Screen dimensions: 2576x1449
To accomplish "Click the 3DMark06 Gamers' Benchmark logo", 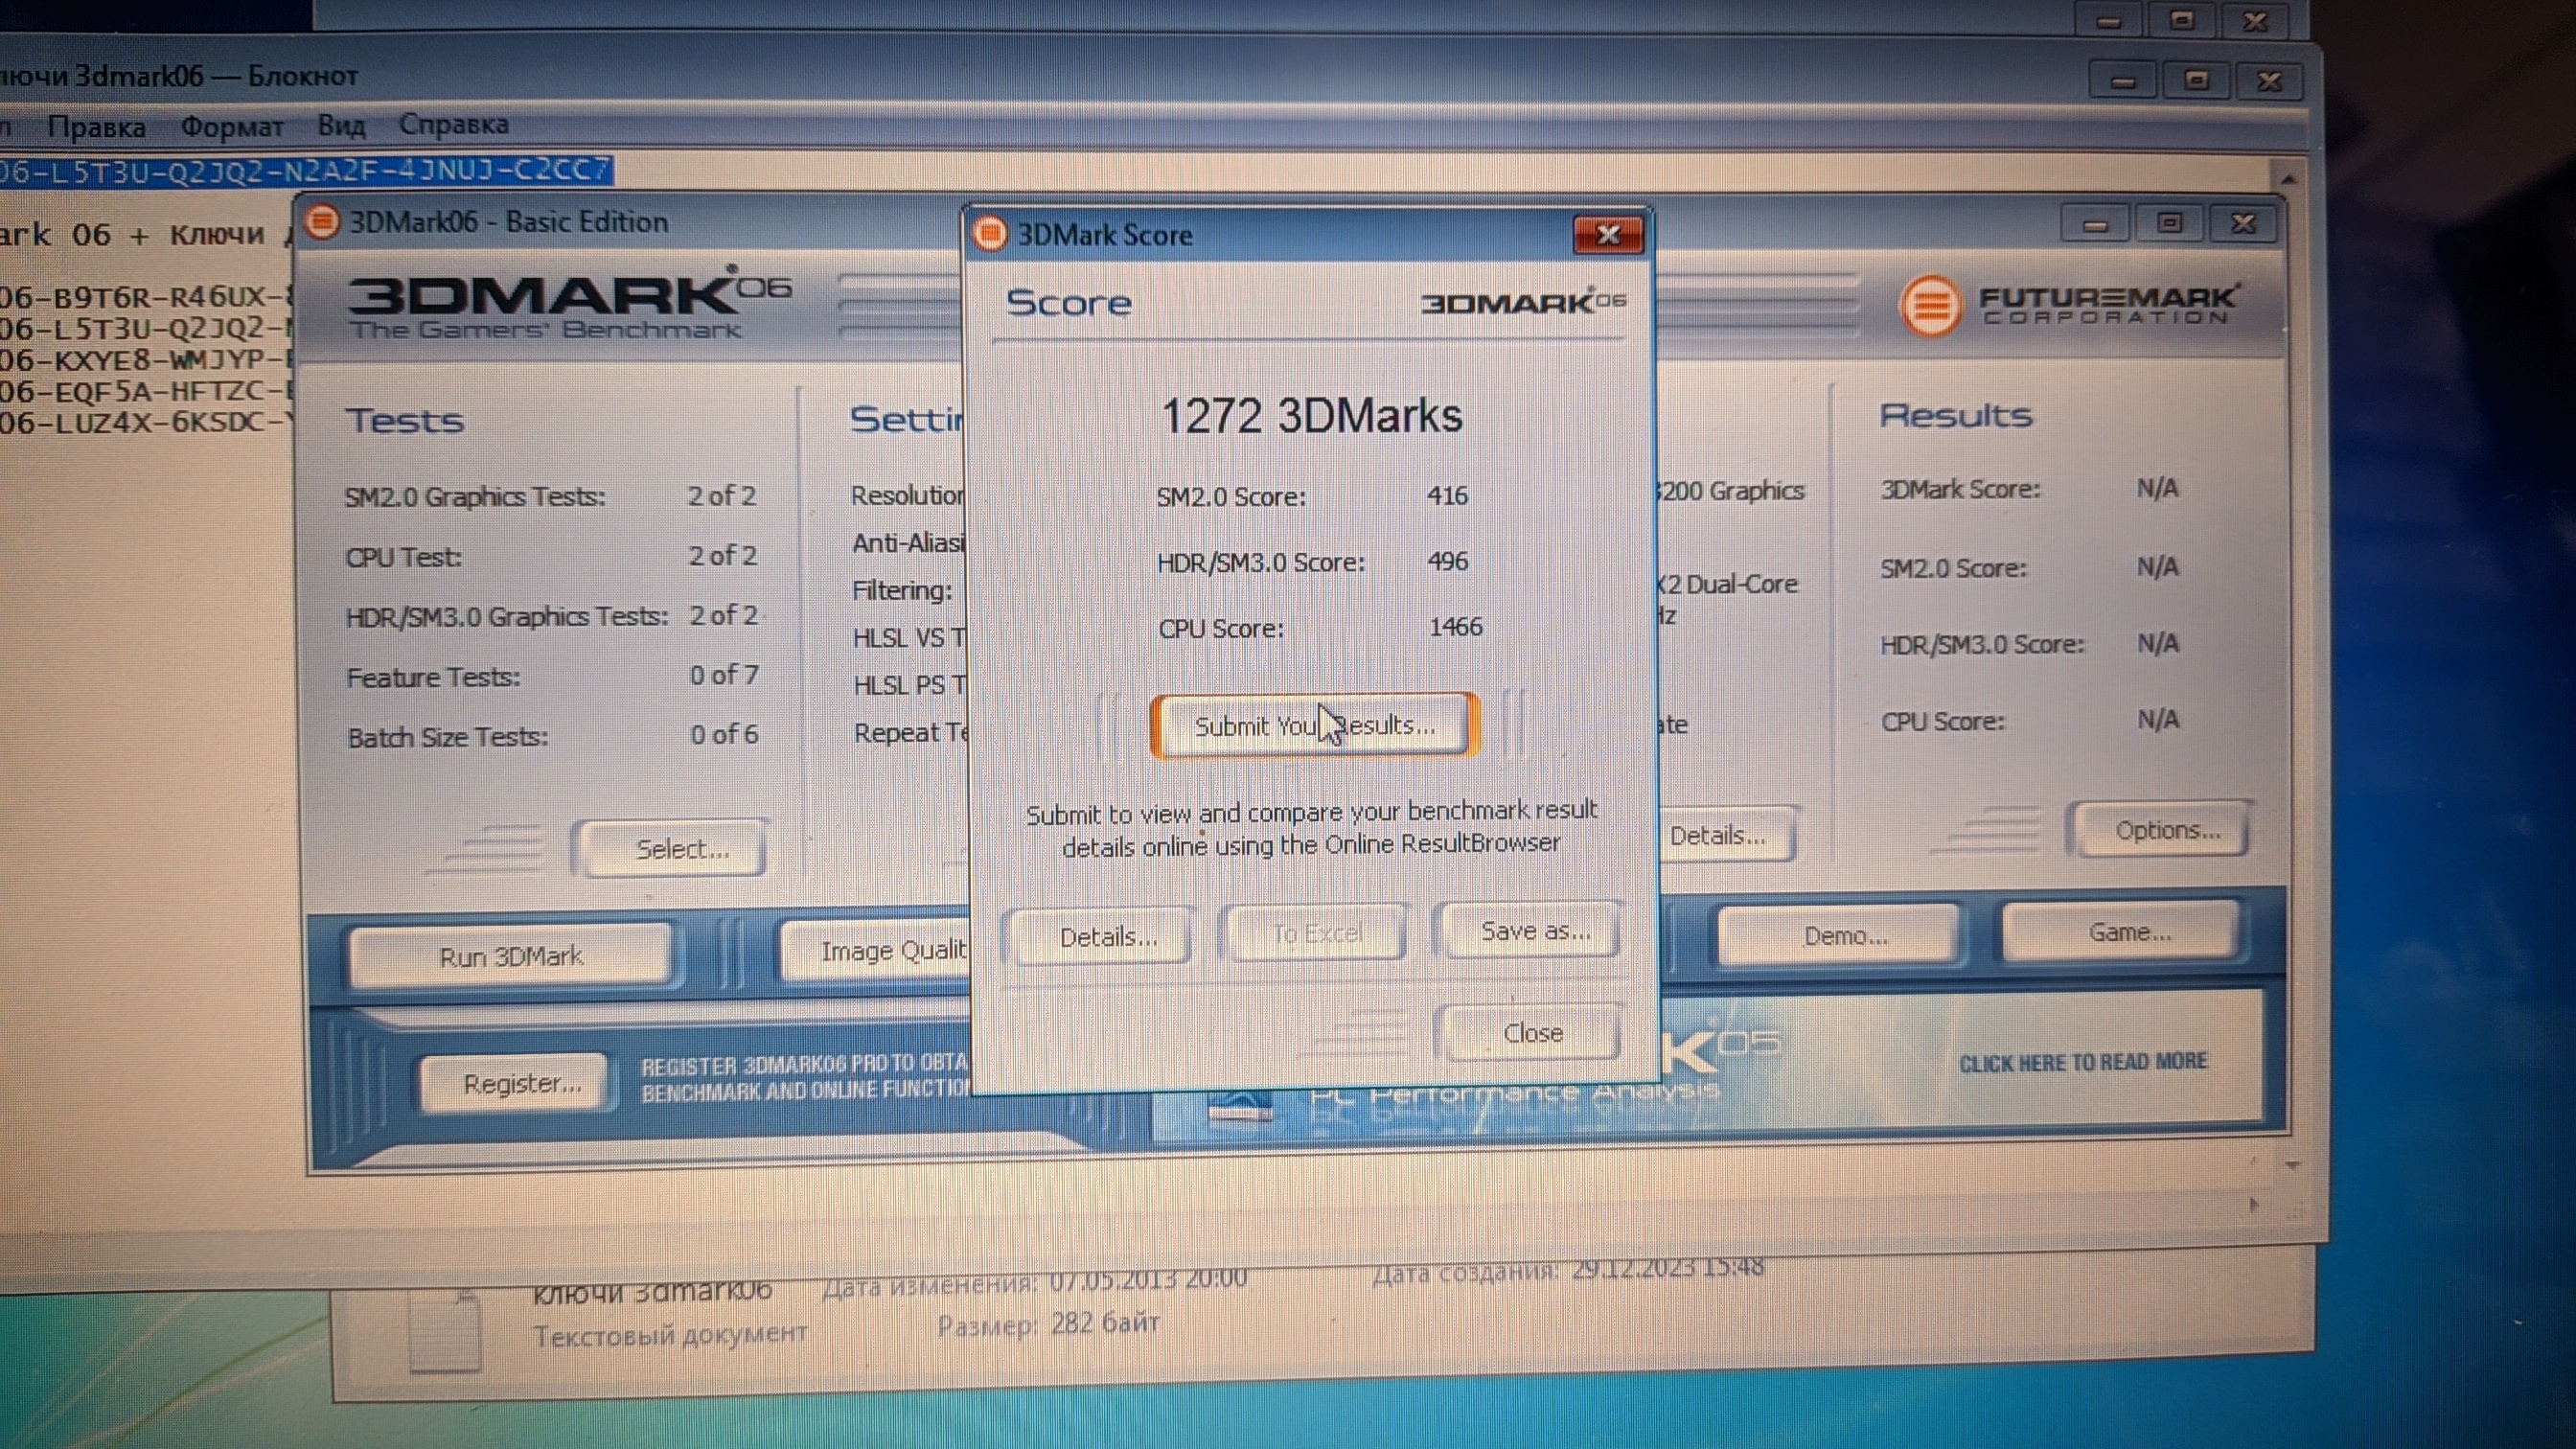I will [x=568, y=303].
